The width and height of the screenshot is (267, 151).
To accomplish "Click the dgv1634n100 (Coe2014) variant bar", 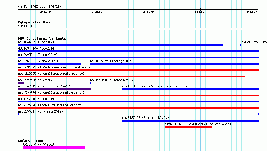I will (138, 51).
